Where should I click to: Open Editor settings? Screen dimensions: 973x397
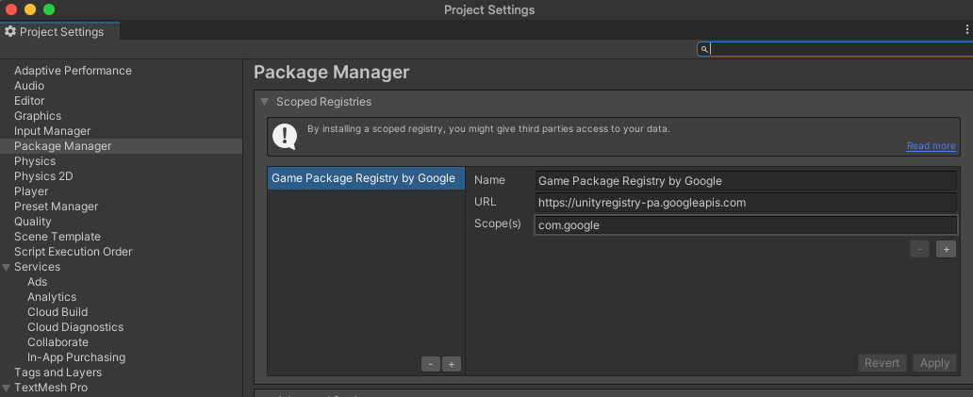coord(29,101)
